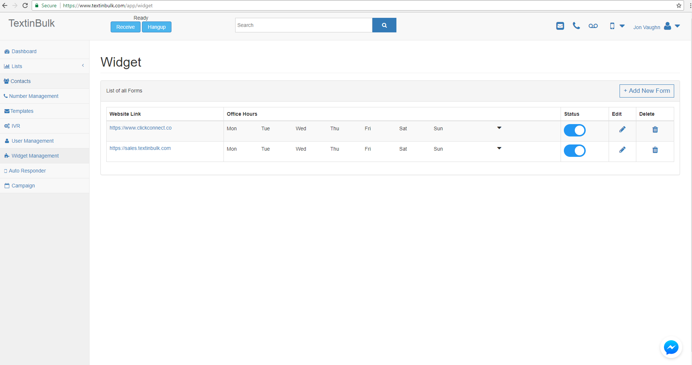The width and height of the screenshot is (692, 365).
Task: Click the Receive button
Action: [x=126, y=27]
